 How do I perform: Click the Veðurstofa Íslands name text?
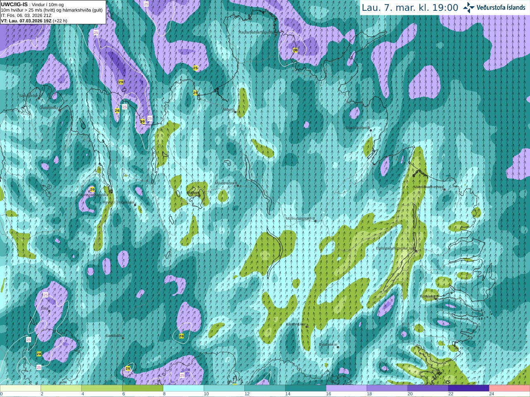(x=501, y=7)
